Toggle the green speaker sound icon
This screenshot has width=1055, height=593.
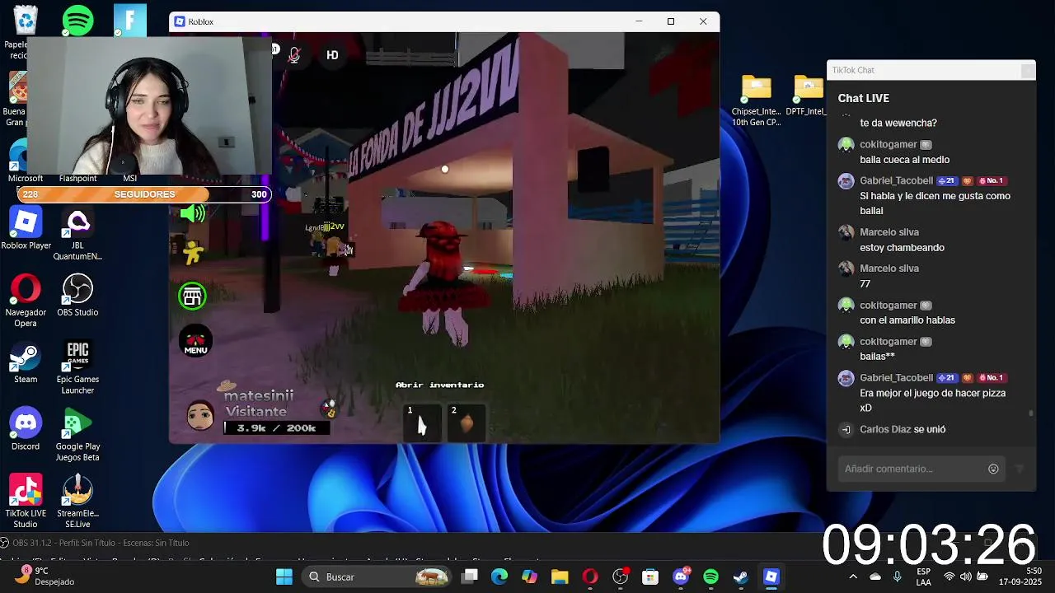[x=192, y=214]
